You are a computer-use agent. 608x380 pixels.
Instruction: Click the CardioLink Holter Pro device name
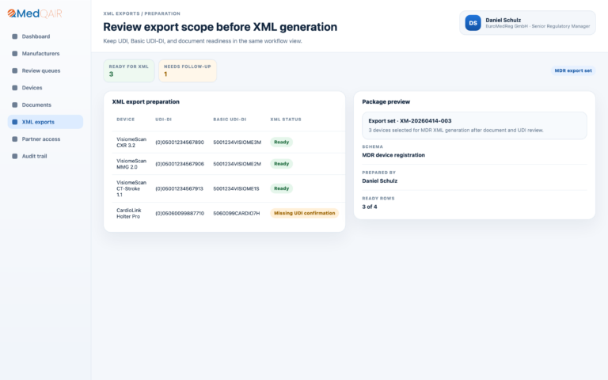tap(129, 213)
